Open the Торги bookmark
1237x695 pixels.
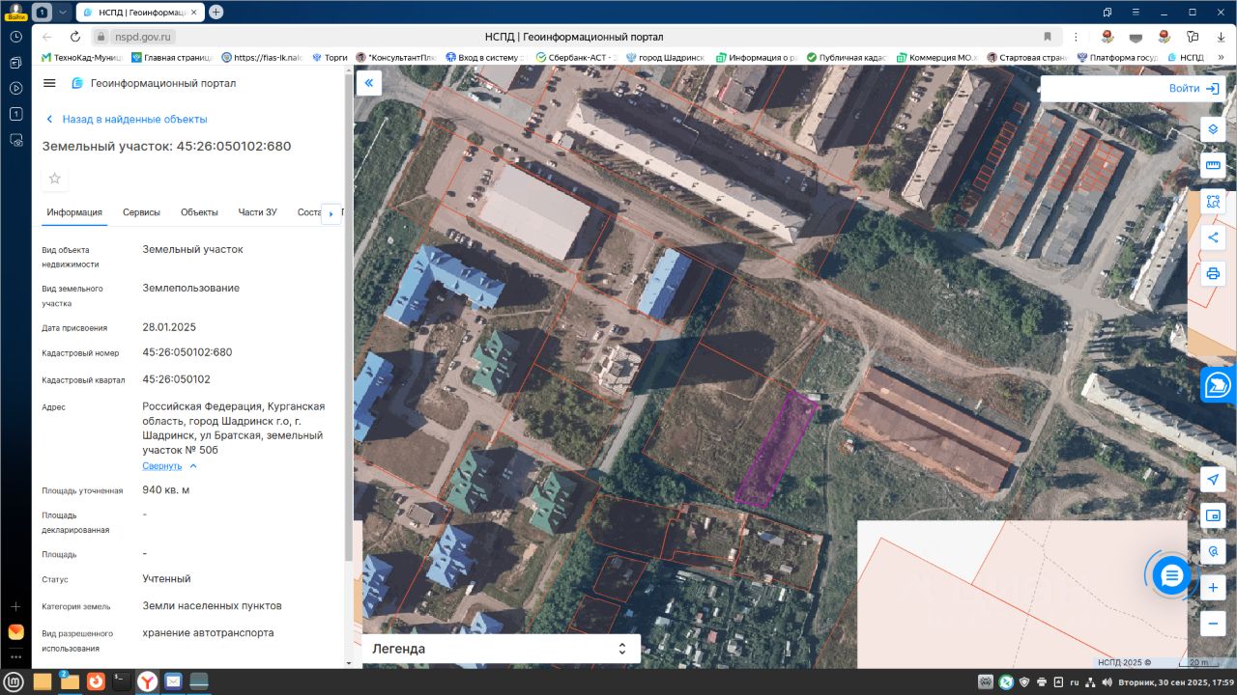[x=330, y=57]
